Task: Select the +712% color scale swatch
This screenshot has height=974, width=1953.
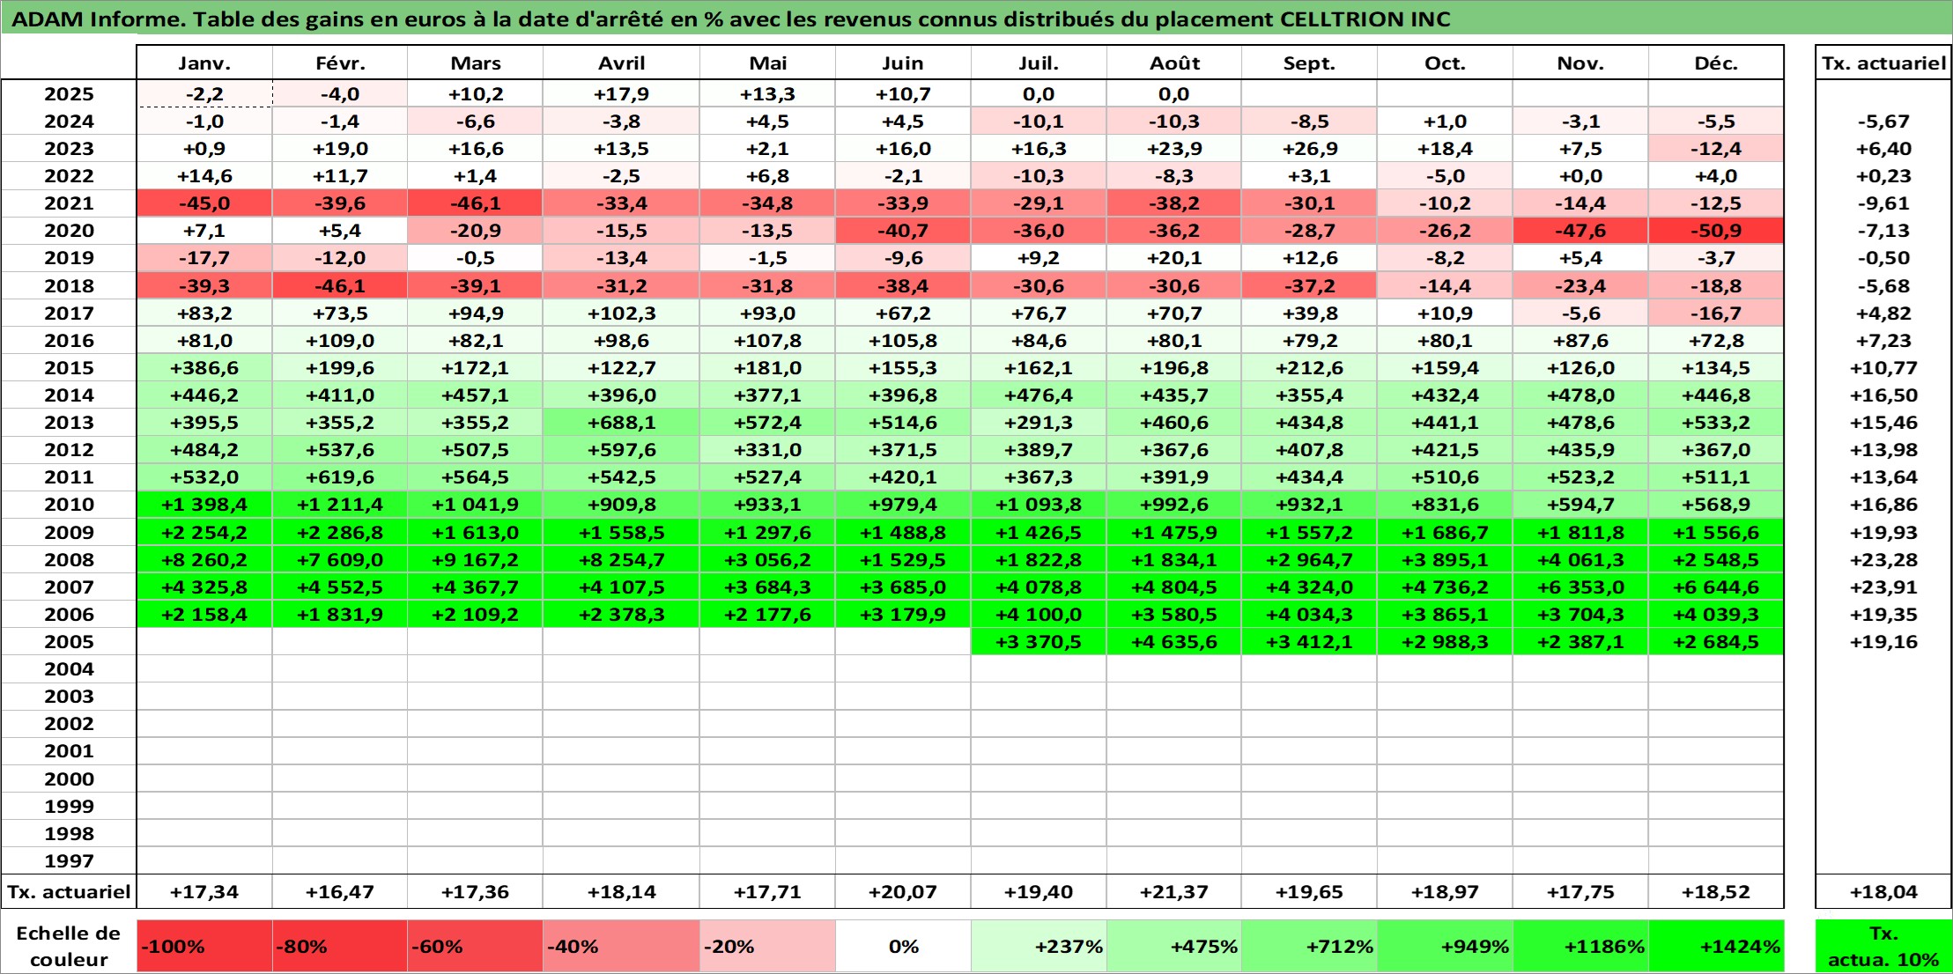Action: [1309, 946]
